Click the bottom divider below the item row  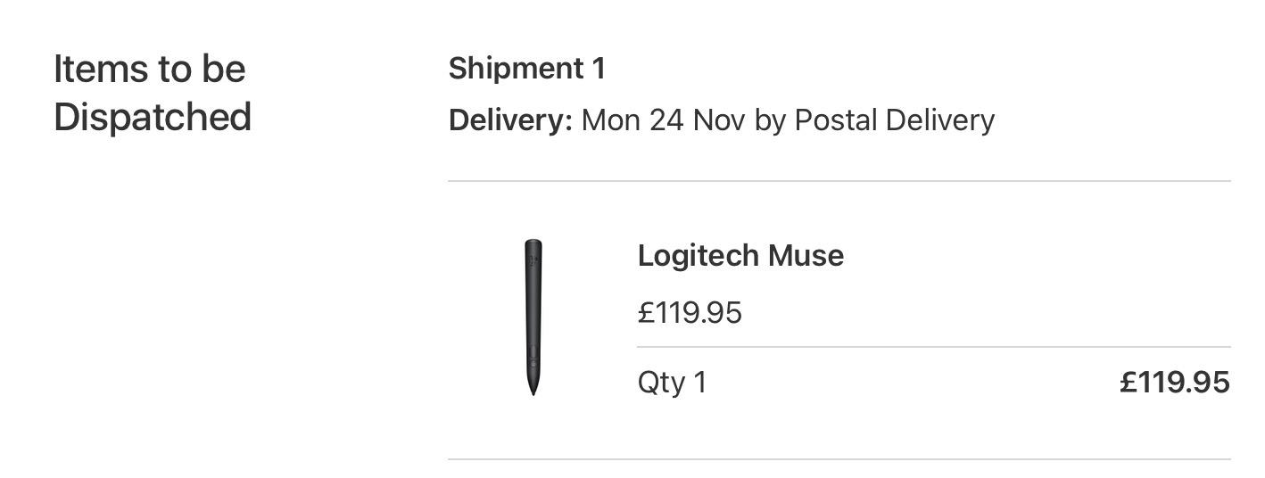(x=839, y=459)
